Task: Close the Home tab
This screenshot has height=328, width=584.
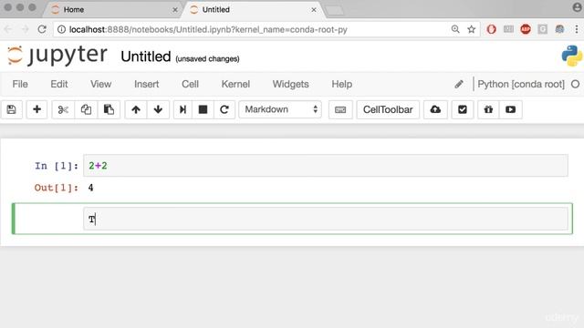Action: 175,10
